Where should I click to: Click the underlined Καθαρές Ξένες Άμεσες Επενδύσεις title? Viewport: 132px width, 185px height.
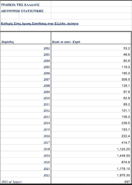click(40, 23)
